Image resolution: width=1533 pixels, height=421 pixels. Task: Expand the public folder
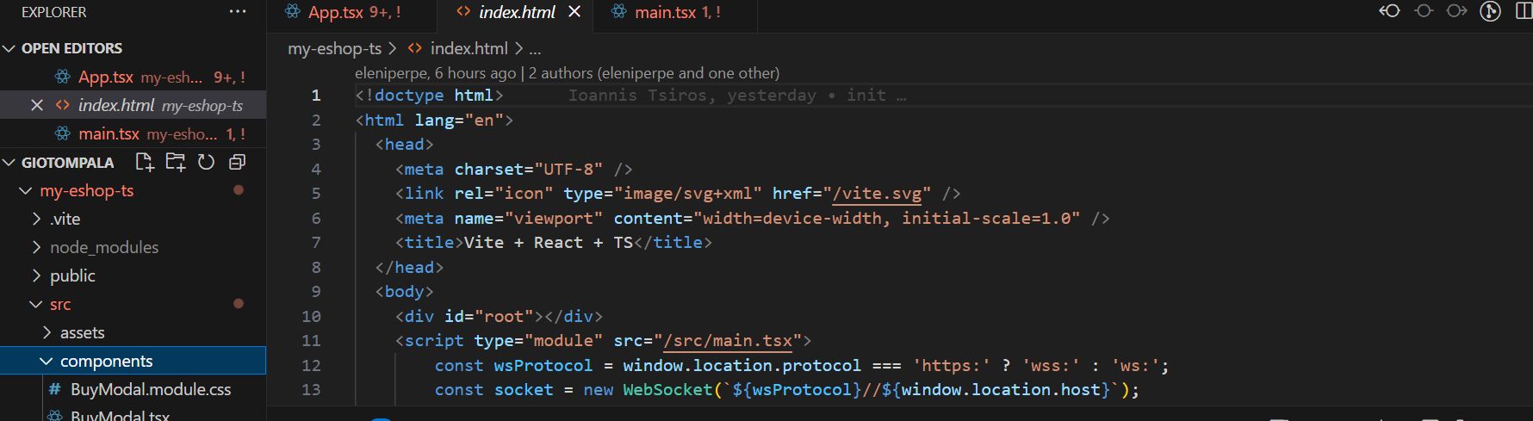coord(36,276)
